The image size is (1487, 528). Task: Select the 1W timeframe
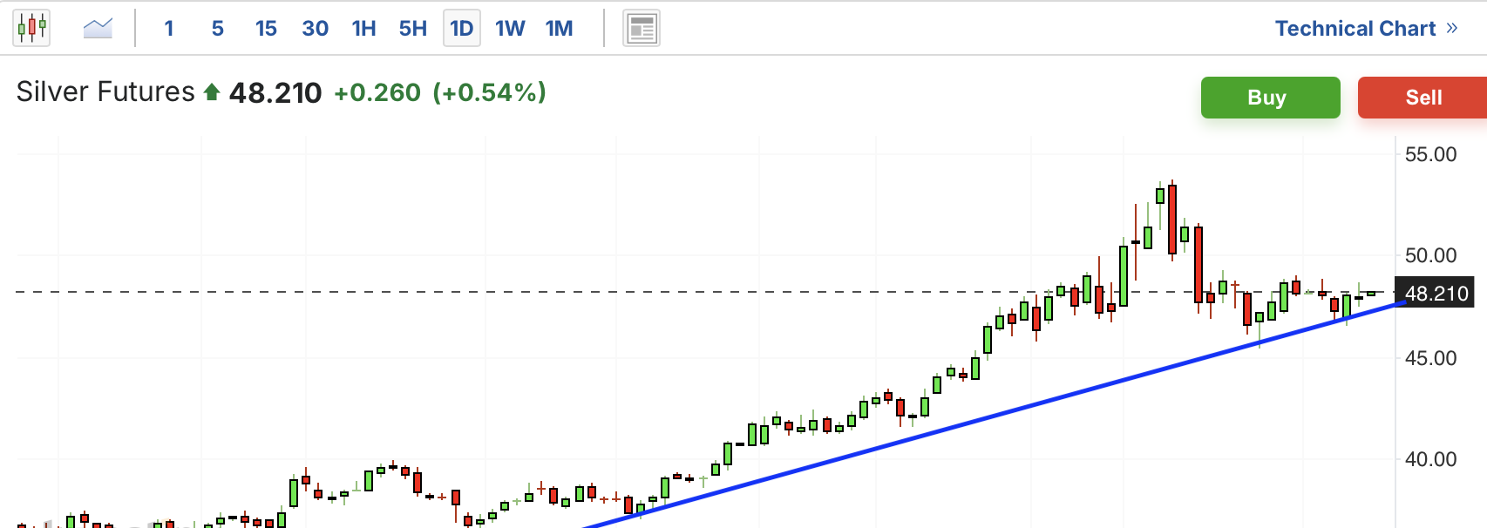coord(511,29)
